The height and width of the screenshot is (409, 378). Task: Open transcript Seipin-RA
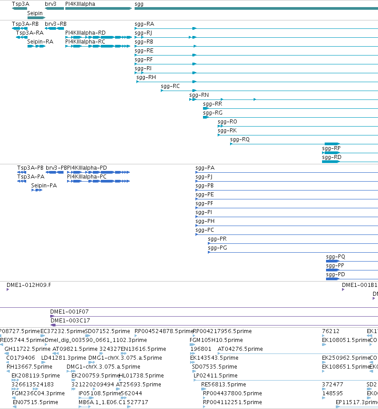[40, 42]
